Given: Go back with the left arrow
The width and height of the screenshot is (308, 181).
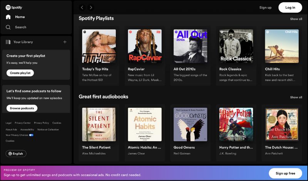Looking at the screenshot, I should click(82, 7).
